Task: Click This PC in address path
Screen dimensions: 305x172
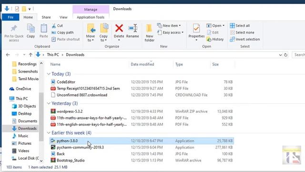Action: 53,55
